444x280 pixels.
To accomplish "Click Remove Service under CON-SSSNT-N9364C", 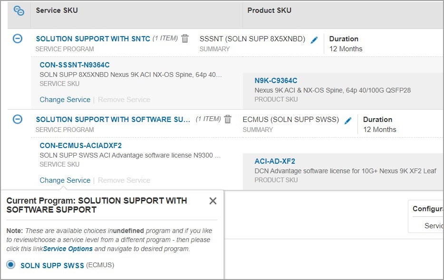I will 124,100.
